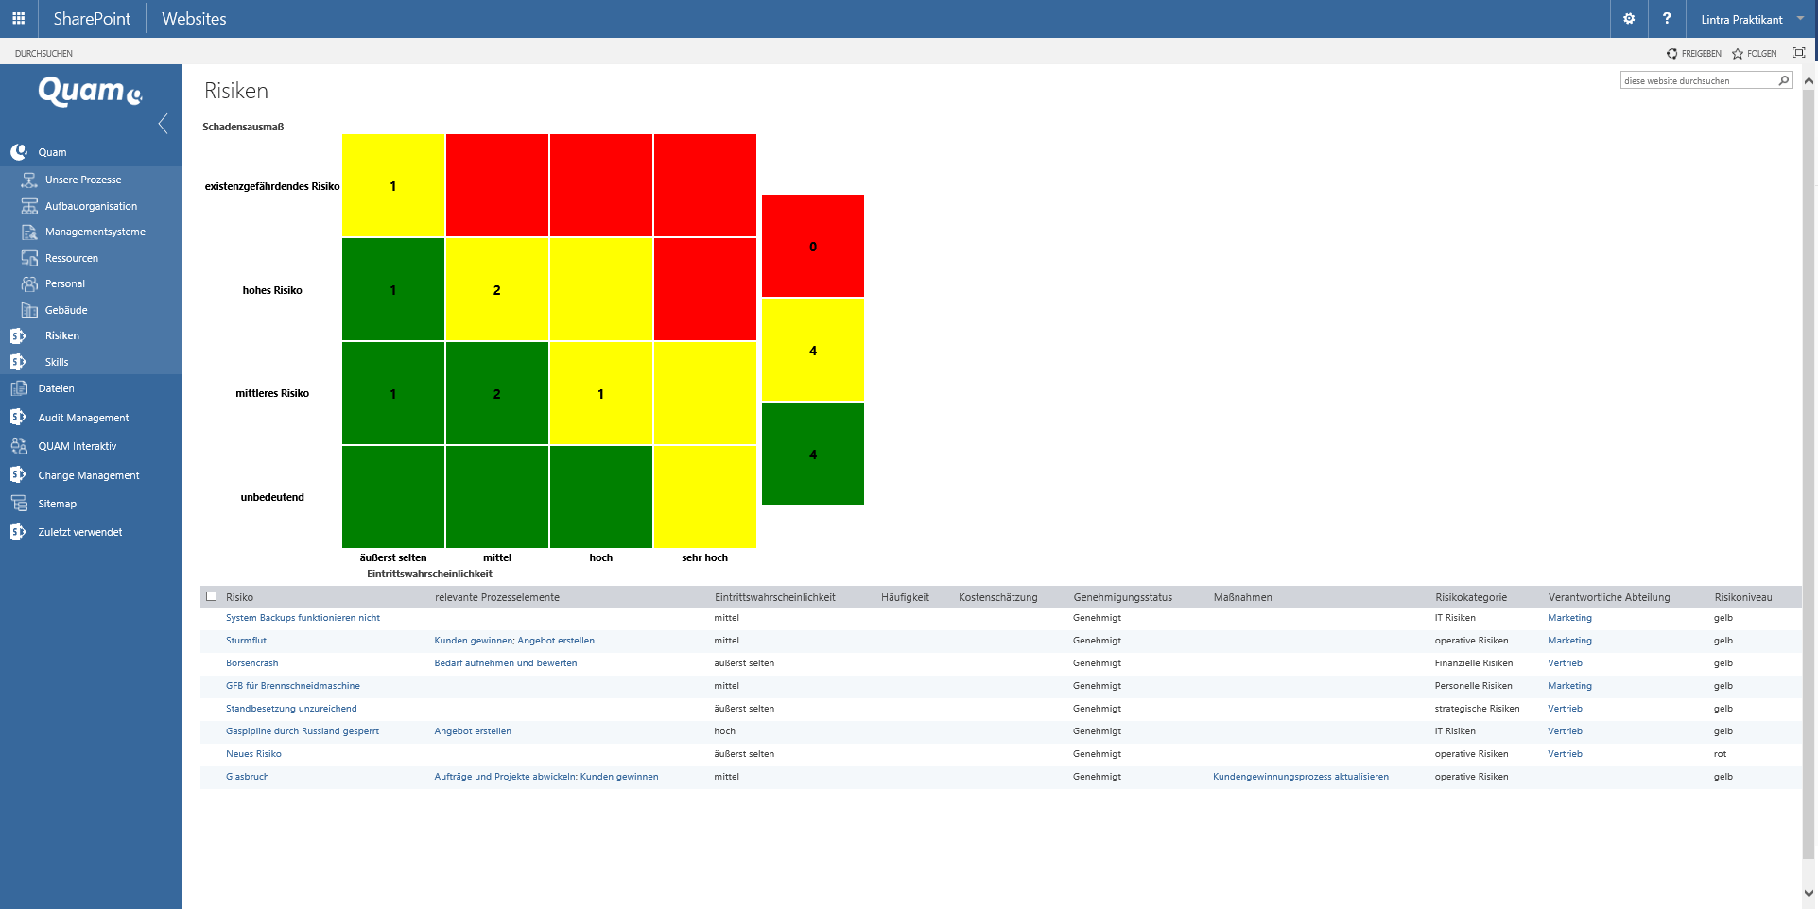Open the Kundengewinnungsprozess aktualisieren link

1300,777
